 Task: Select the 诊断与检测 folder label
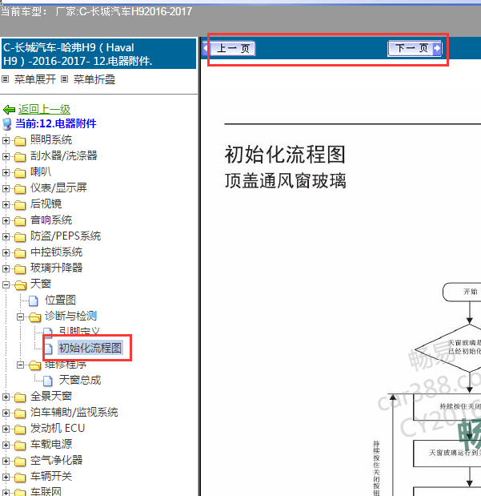click(x=70, y=316)
